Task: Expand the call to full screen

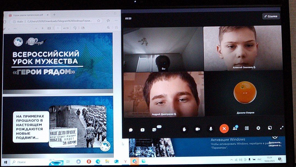Action: coord(282,128)
